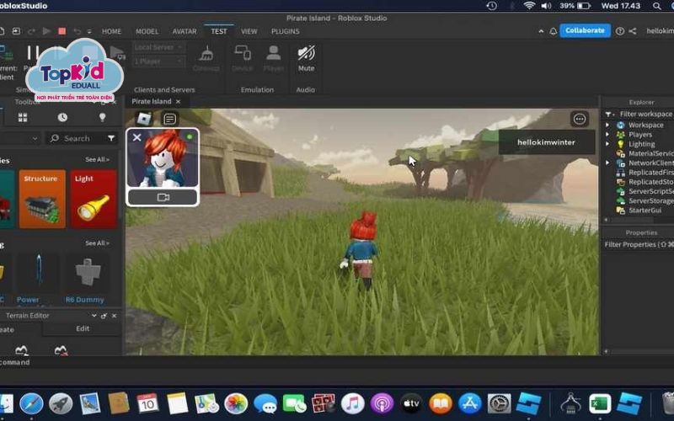This screenshot has width=674, height=421.
Task: Switch to the HOME ribbon tab
Action: click(111, 31)
